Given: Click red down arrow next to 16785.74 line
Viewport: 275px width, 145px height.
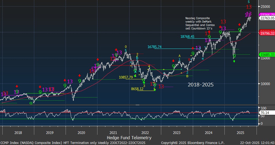Looking at the screenshot, I should (193, 48).
